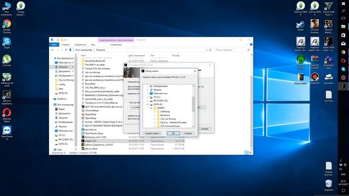Open the Steam desktop shortcut
The image size is (349, 196).
point(300,25)
